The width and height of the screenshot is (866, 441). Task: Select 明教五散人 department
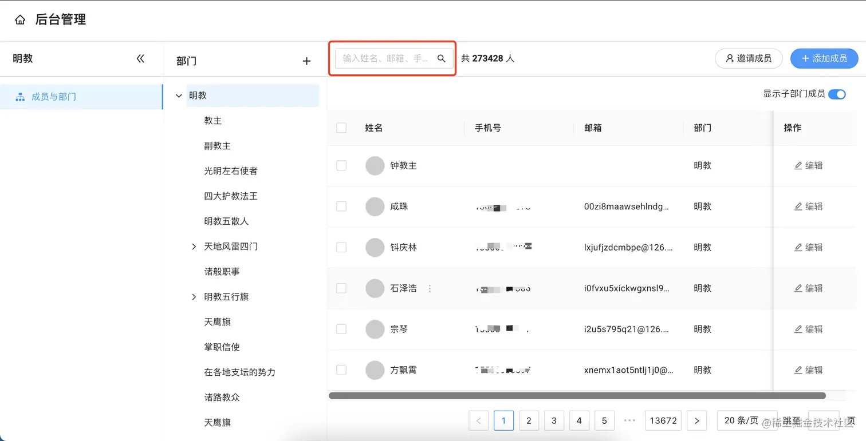(226, 221)
